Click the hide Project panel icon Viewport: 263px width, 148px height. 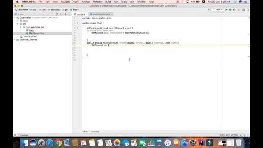point(70,14)
